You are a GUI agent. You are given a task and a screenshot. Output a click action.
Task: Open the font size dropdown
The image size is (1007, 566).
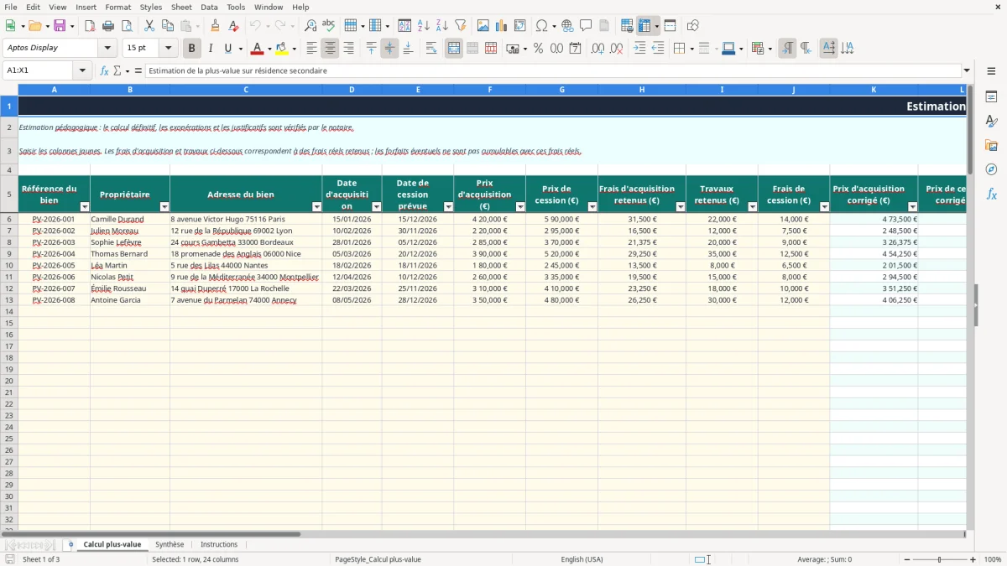click(x=168, y=49)
